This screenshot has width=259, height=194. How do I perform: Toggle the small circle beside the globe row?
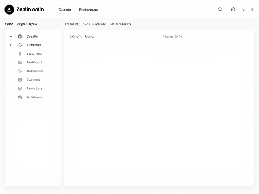[11, 36]
